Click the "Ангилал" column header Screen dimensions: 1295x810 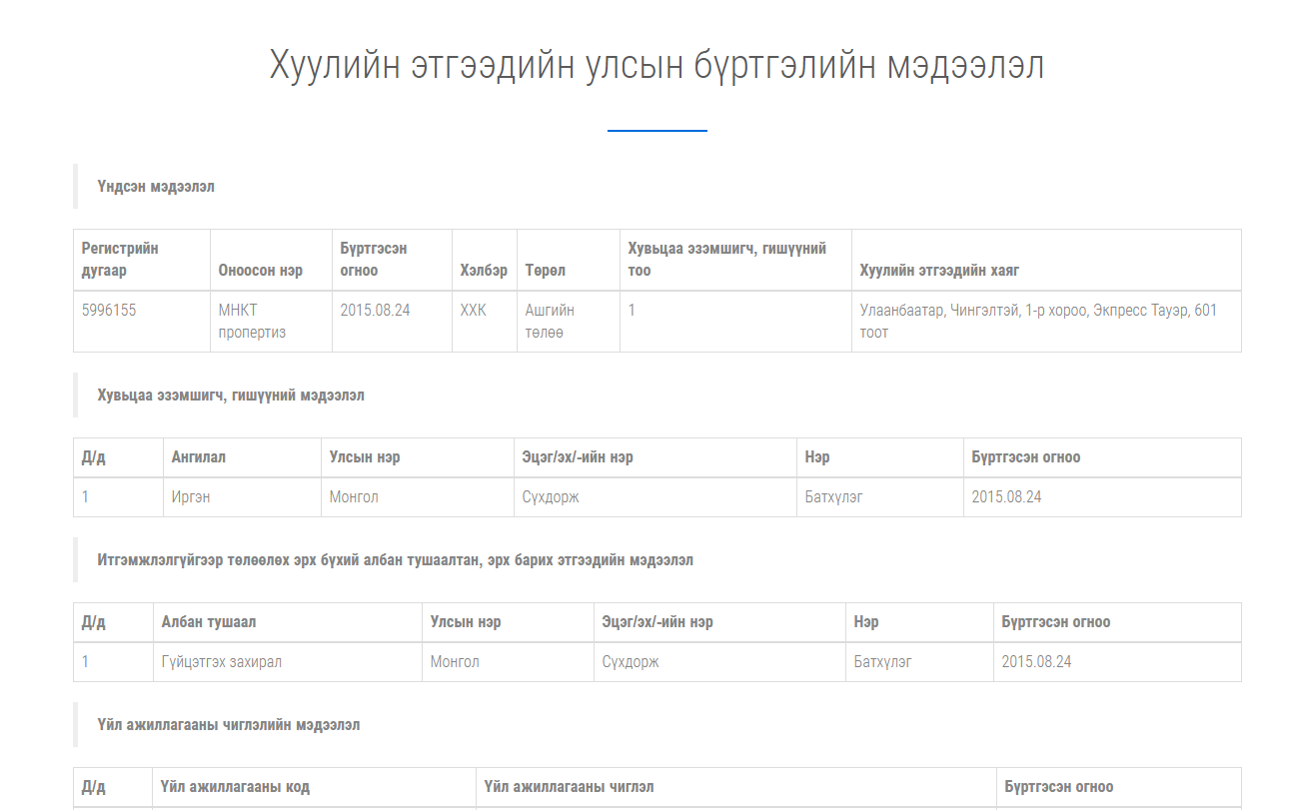(199, 457)
